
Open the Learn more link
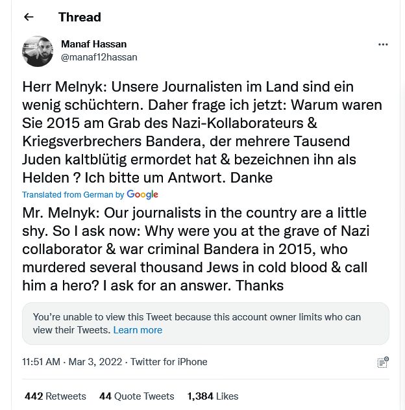tap(138, 330)
